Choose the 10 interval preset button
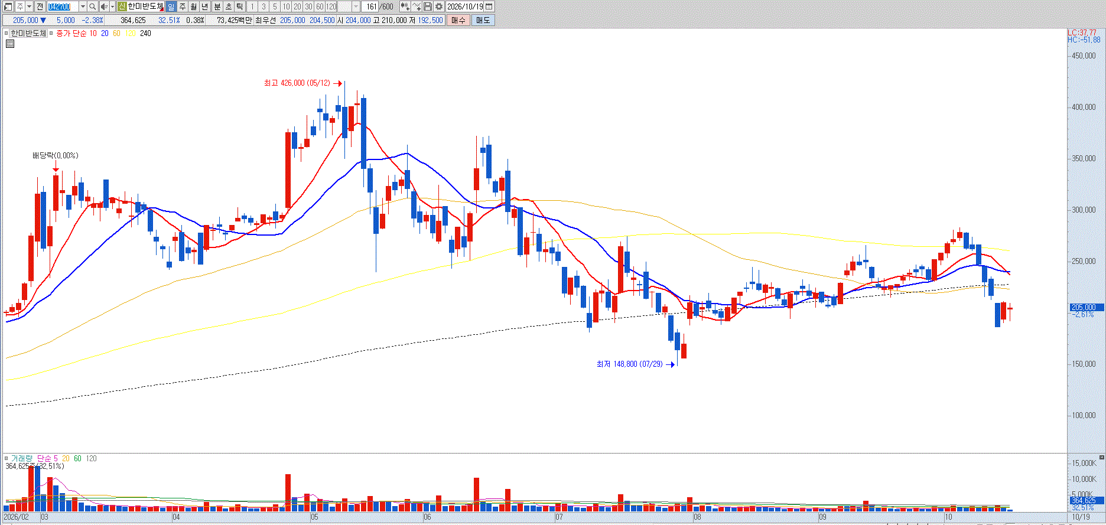The width and height of the screenshot is (1106, 525). tap(286, 6)
